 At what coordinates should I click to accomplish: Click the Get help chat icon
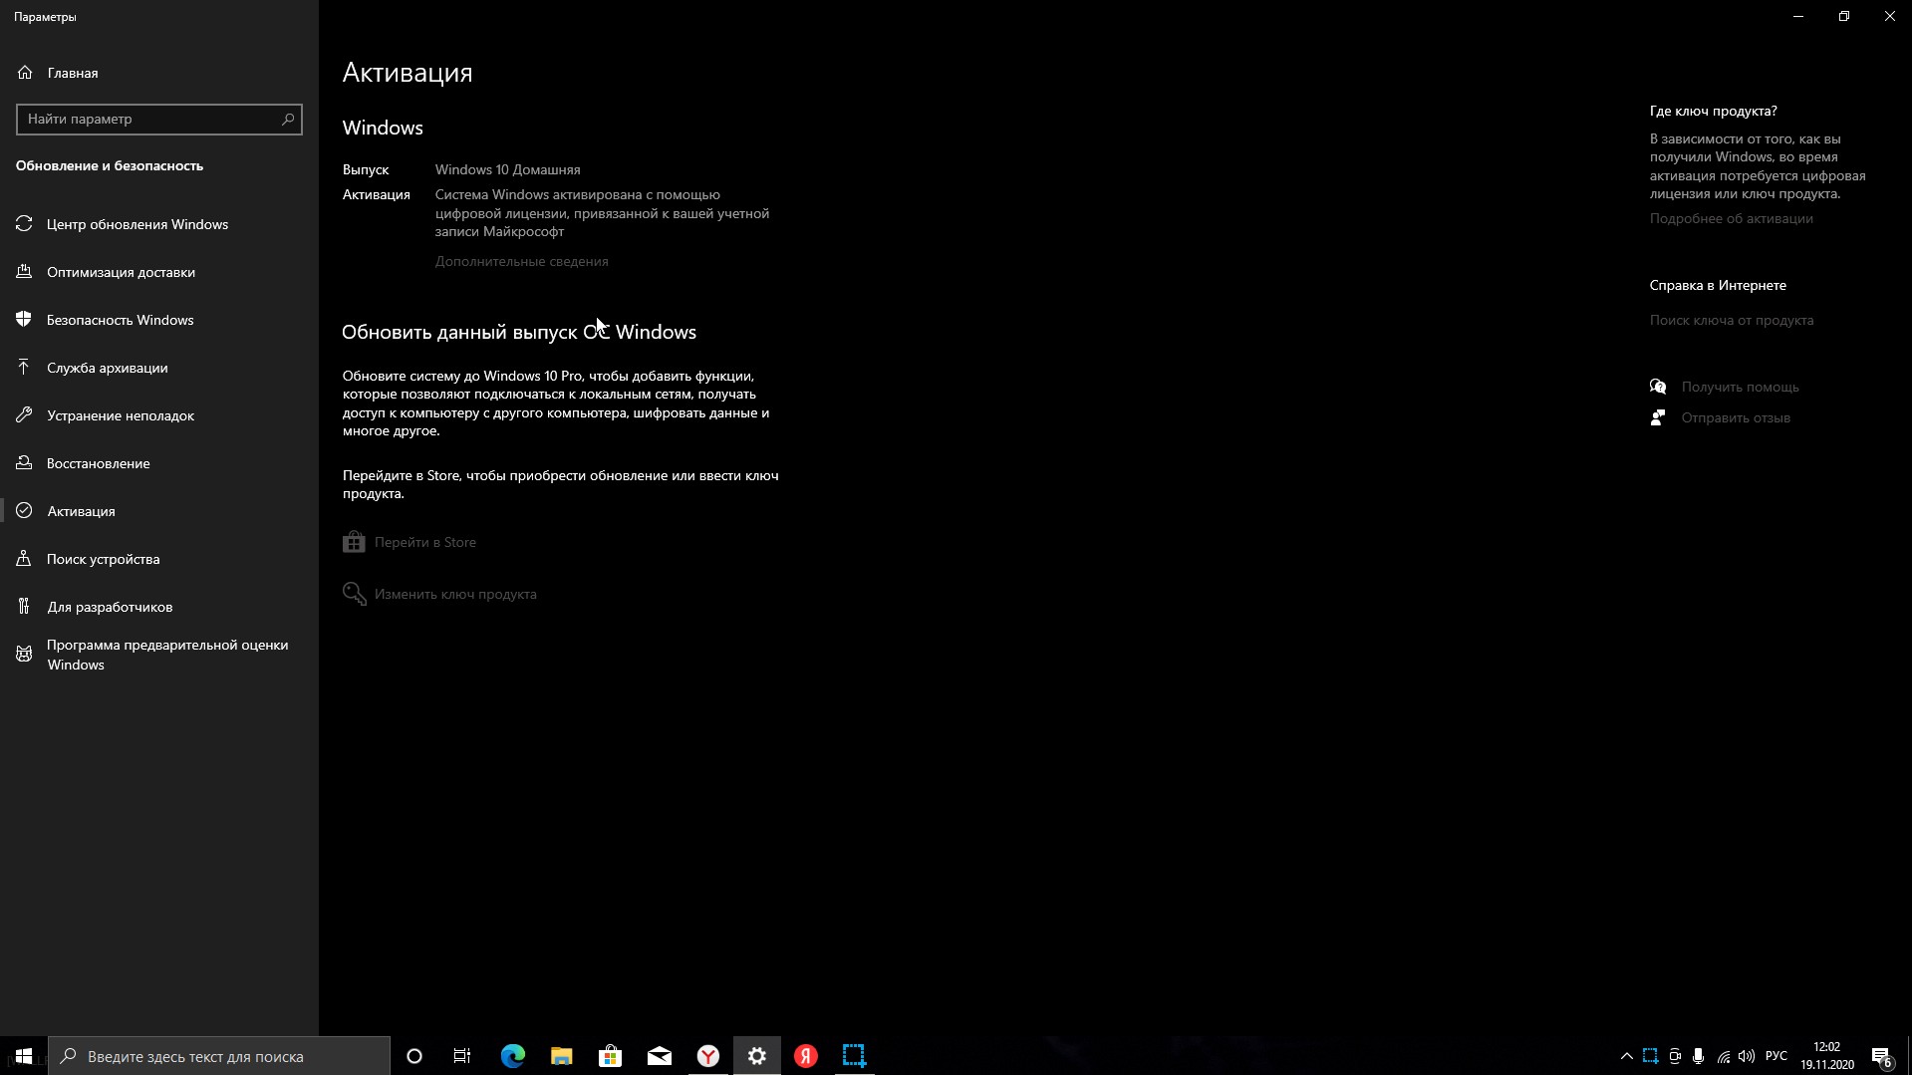pos(1658,387)
